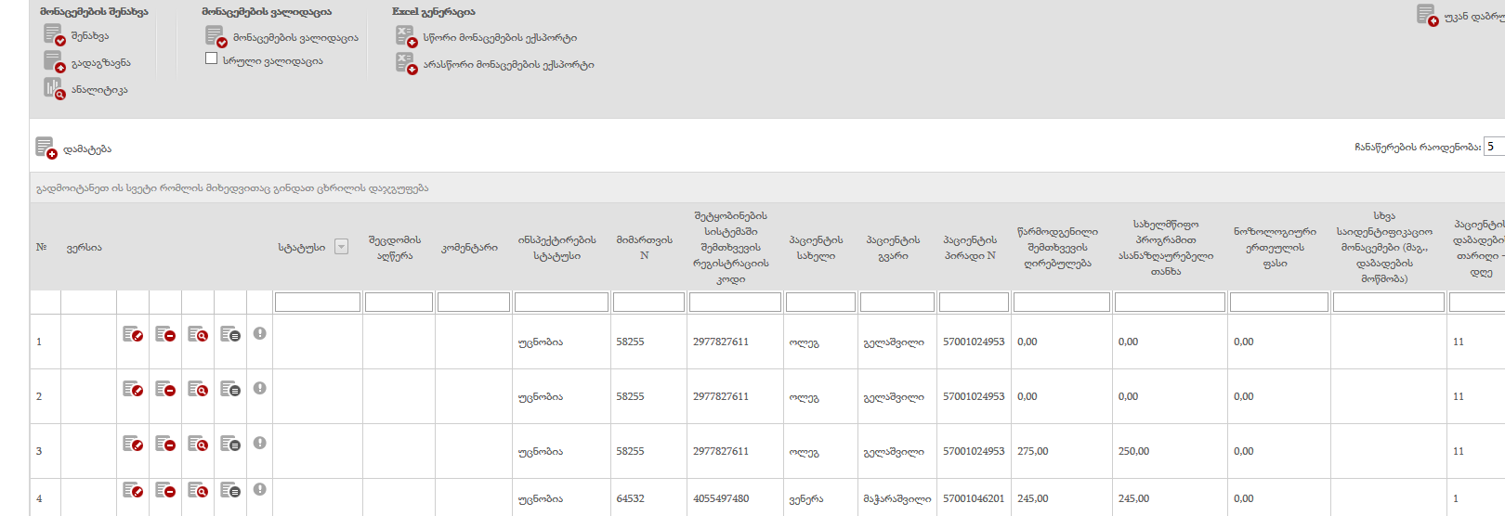Viewport: 1505px width, 516px height.
Task: Open the list details icon in row 1
Action: coord(230,334)
